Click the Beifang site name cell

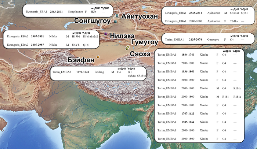pos(99,72)
